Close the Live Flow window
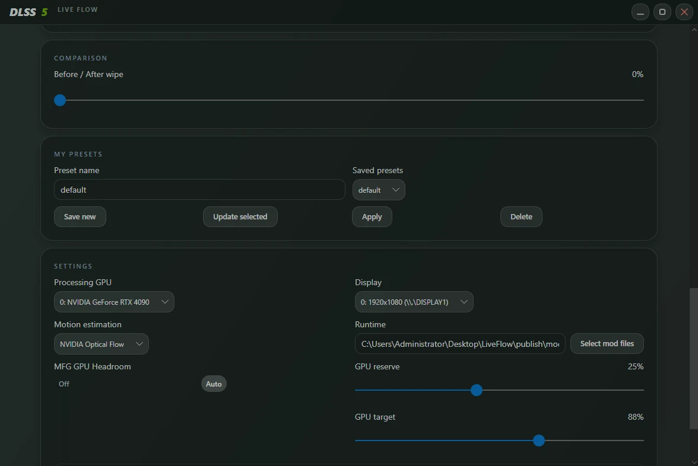 [x=684, y=12]
